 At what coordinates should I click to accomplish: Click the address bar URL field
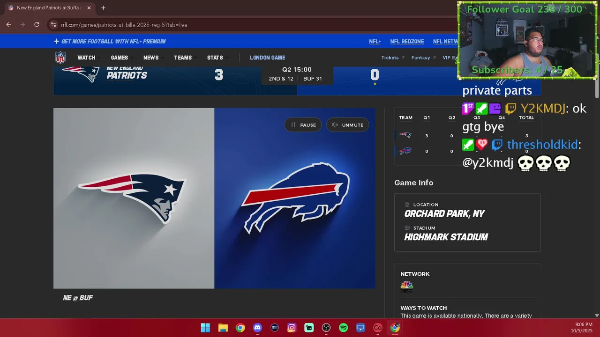pos(253,25)
